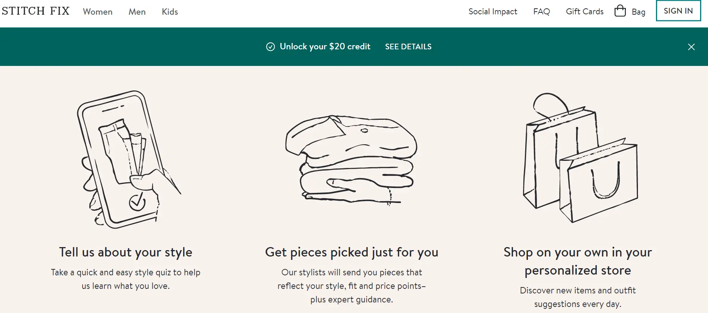Click the checkmark circle icon in banner

pos(271,47)
